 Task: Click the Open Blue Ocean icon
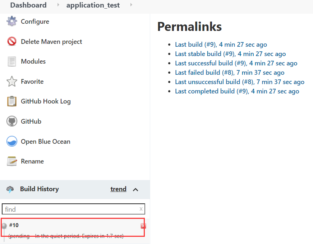pyautogui.click(x=12, y=141)
